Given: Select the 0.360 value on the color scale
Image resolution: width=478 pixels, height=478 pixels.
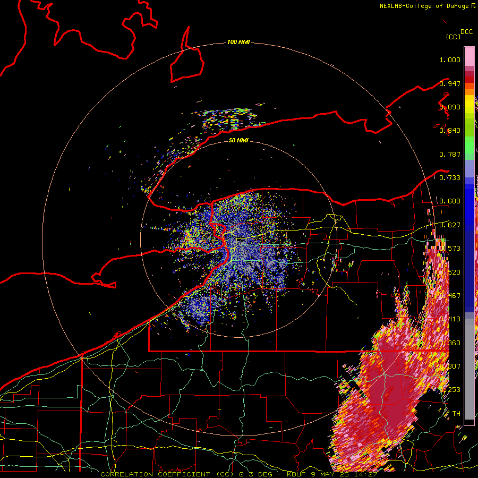Looking at the screenshot, I should [450, 343].
